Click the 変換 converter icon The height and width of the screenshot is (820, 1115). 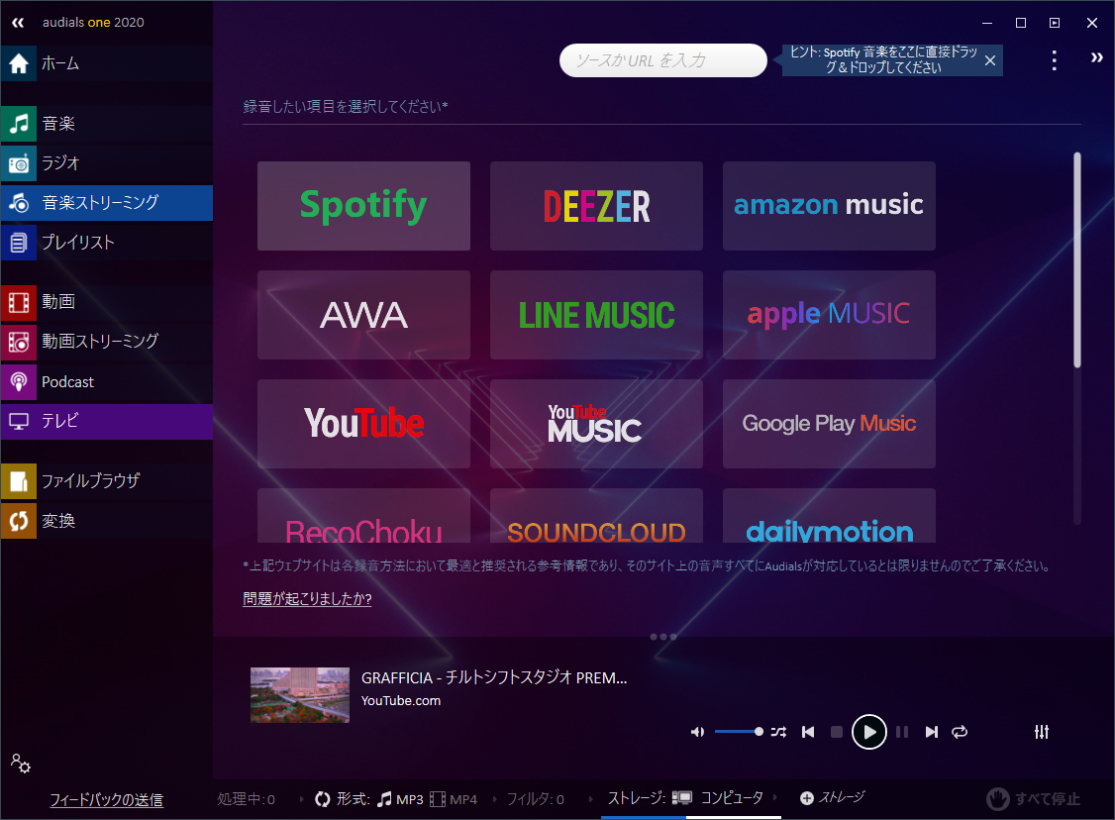19,521
